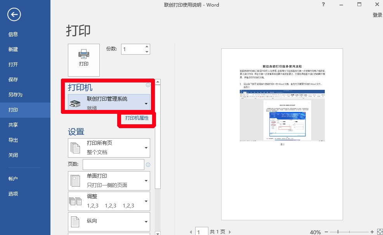Select 另存为 in the left sidebar
The width and height of the screenshot is (383, 235).
tap(16, 95)
